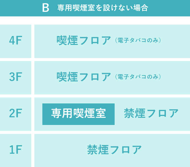Click the 4F floor label
Screen dimensions: 190x167
tap(16, 40)
